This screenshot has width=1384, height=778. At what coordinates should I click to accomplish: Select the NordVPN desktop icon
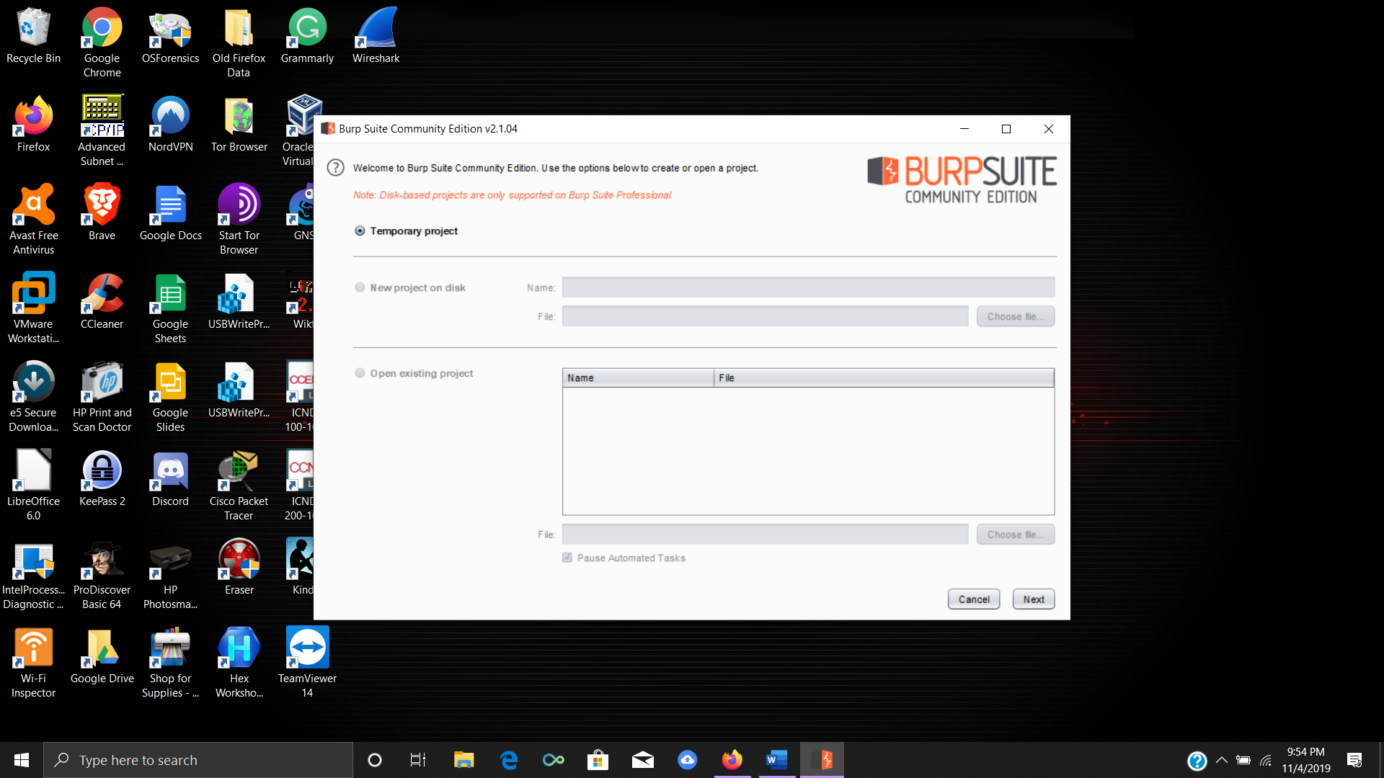click(170, 124)
